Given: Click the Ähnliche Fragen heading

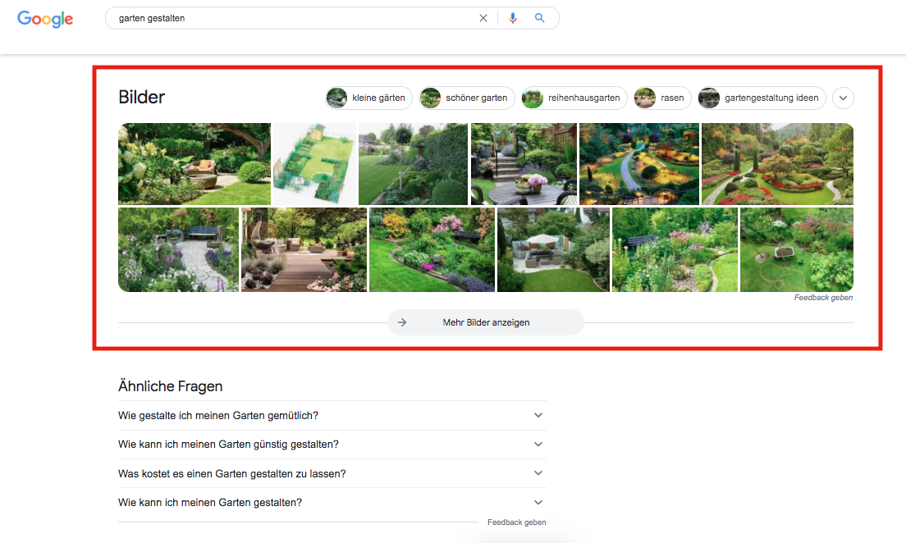Looking at the screenshot, I should [171, 386].
